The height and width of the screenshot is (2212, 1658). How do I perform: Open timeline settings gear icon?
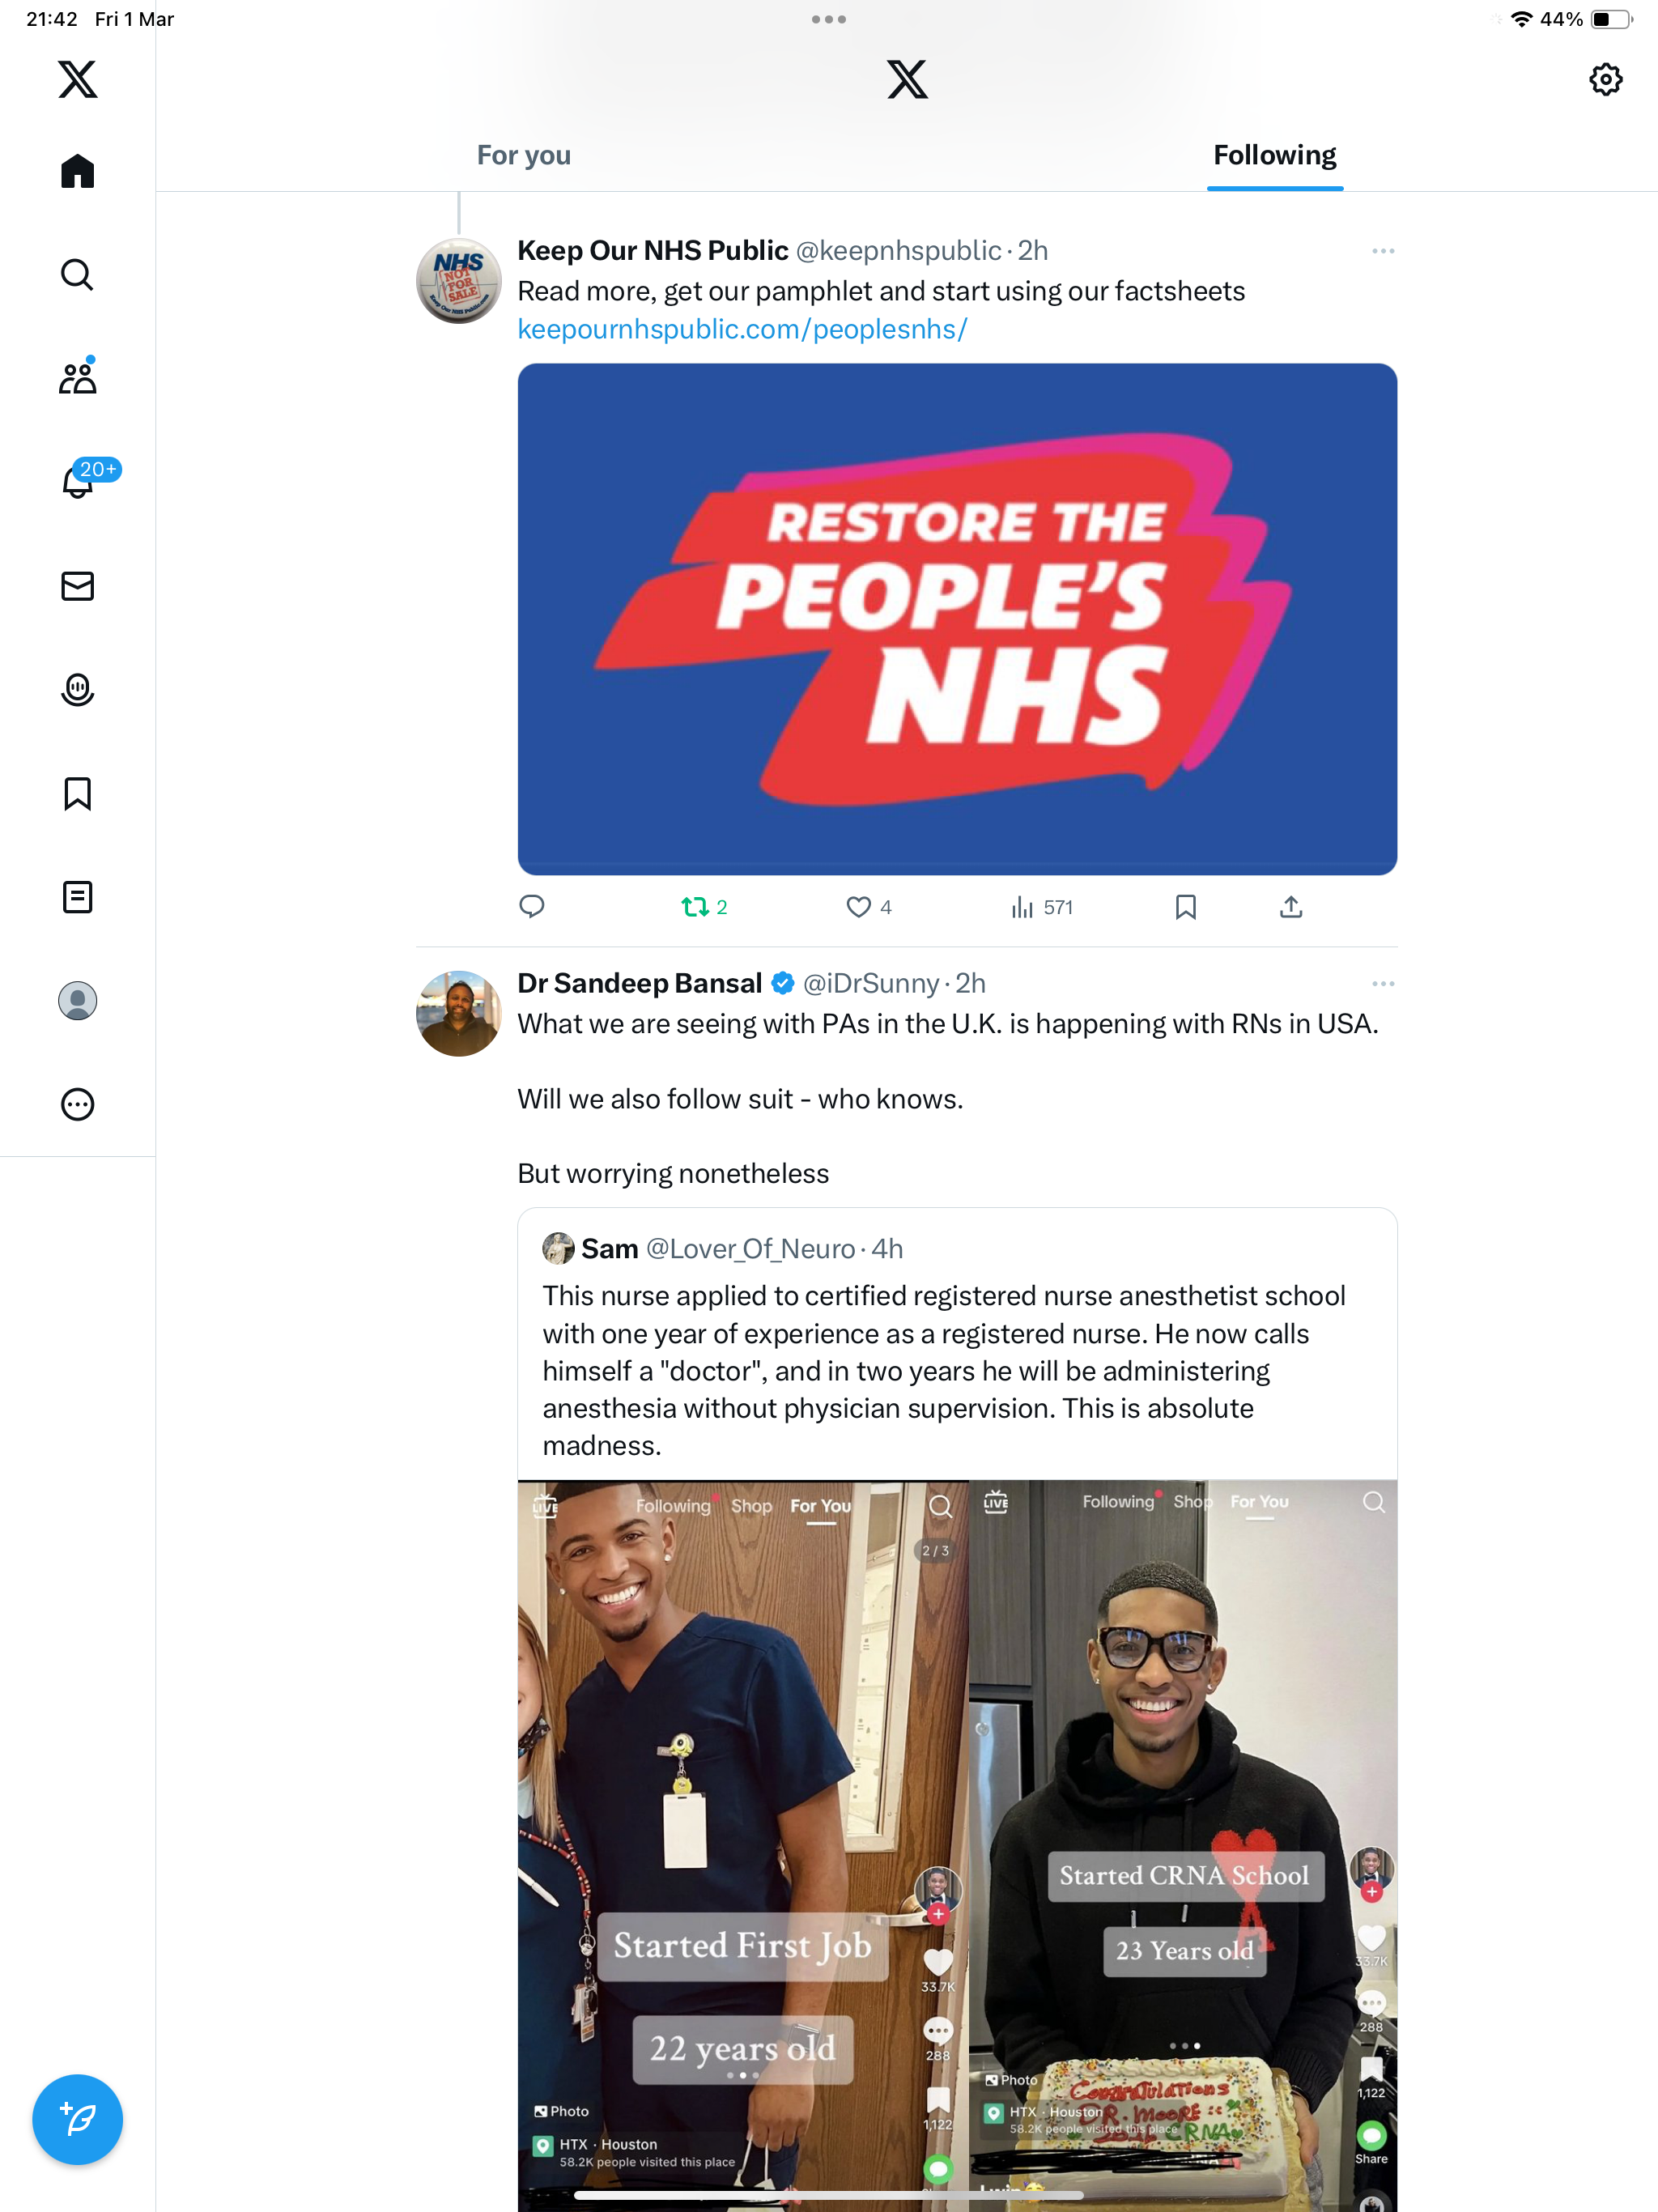pos(1605,79)
